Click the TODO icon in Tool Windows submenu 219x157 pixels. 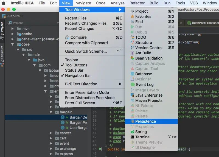(x=132, y=37)
